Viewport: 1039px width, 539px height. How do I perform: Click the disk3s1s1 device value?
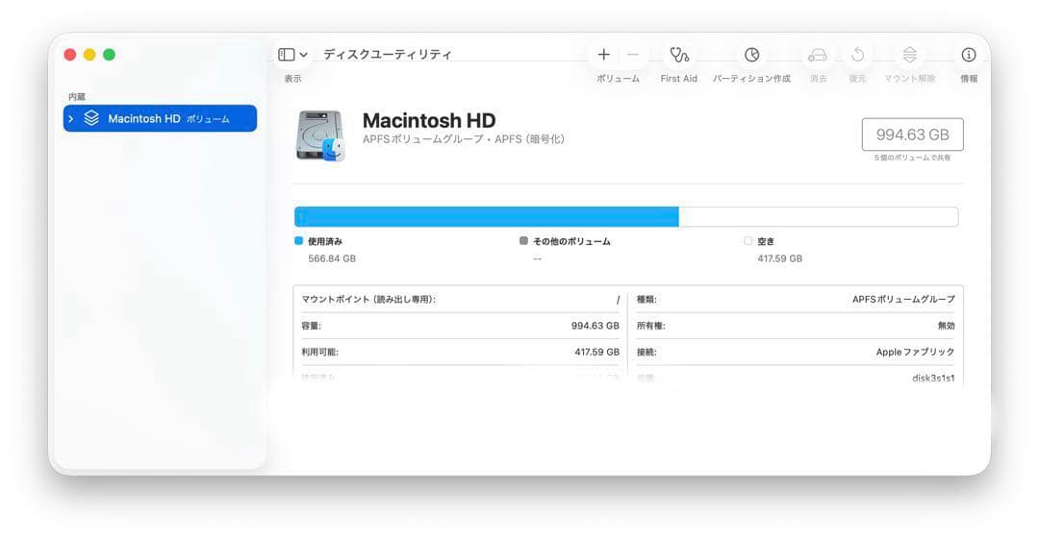(x=933, y=379)
